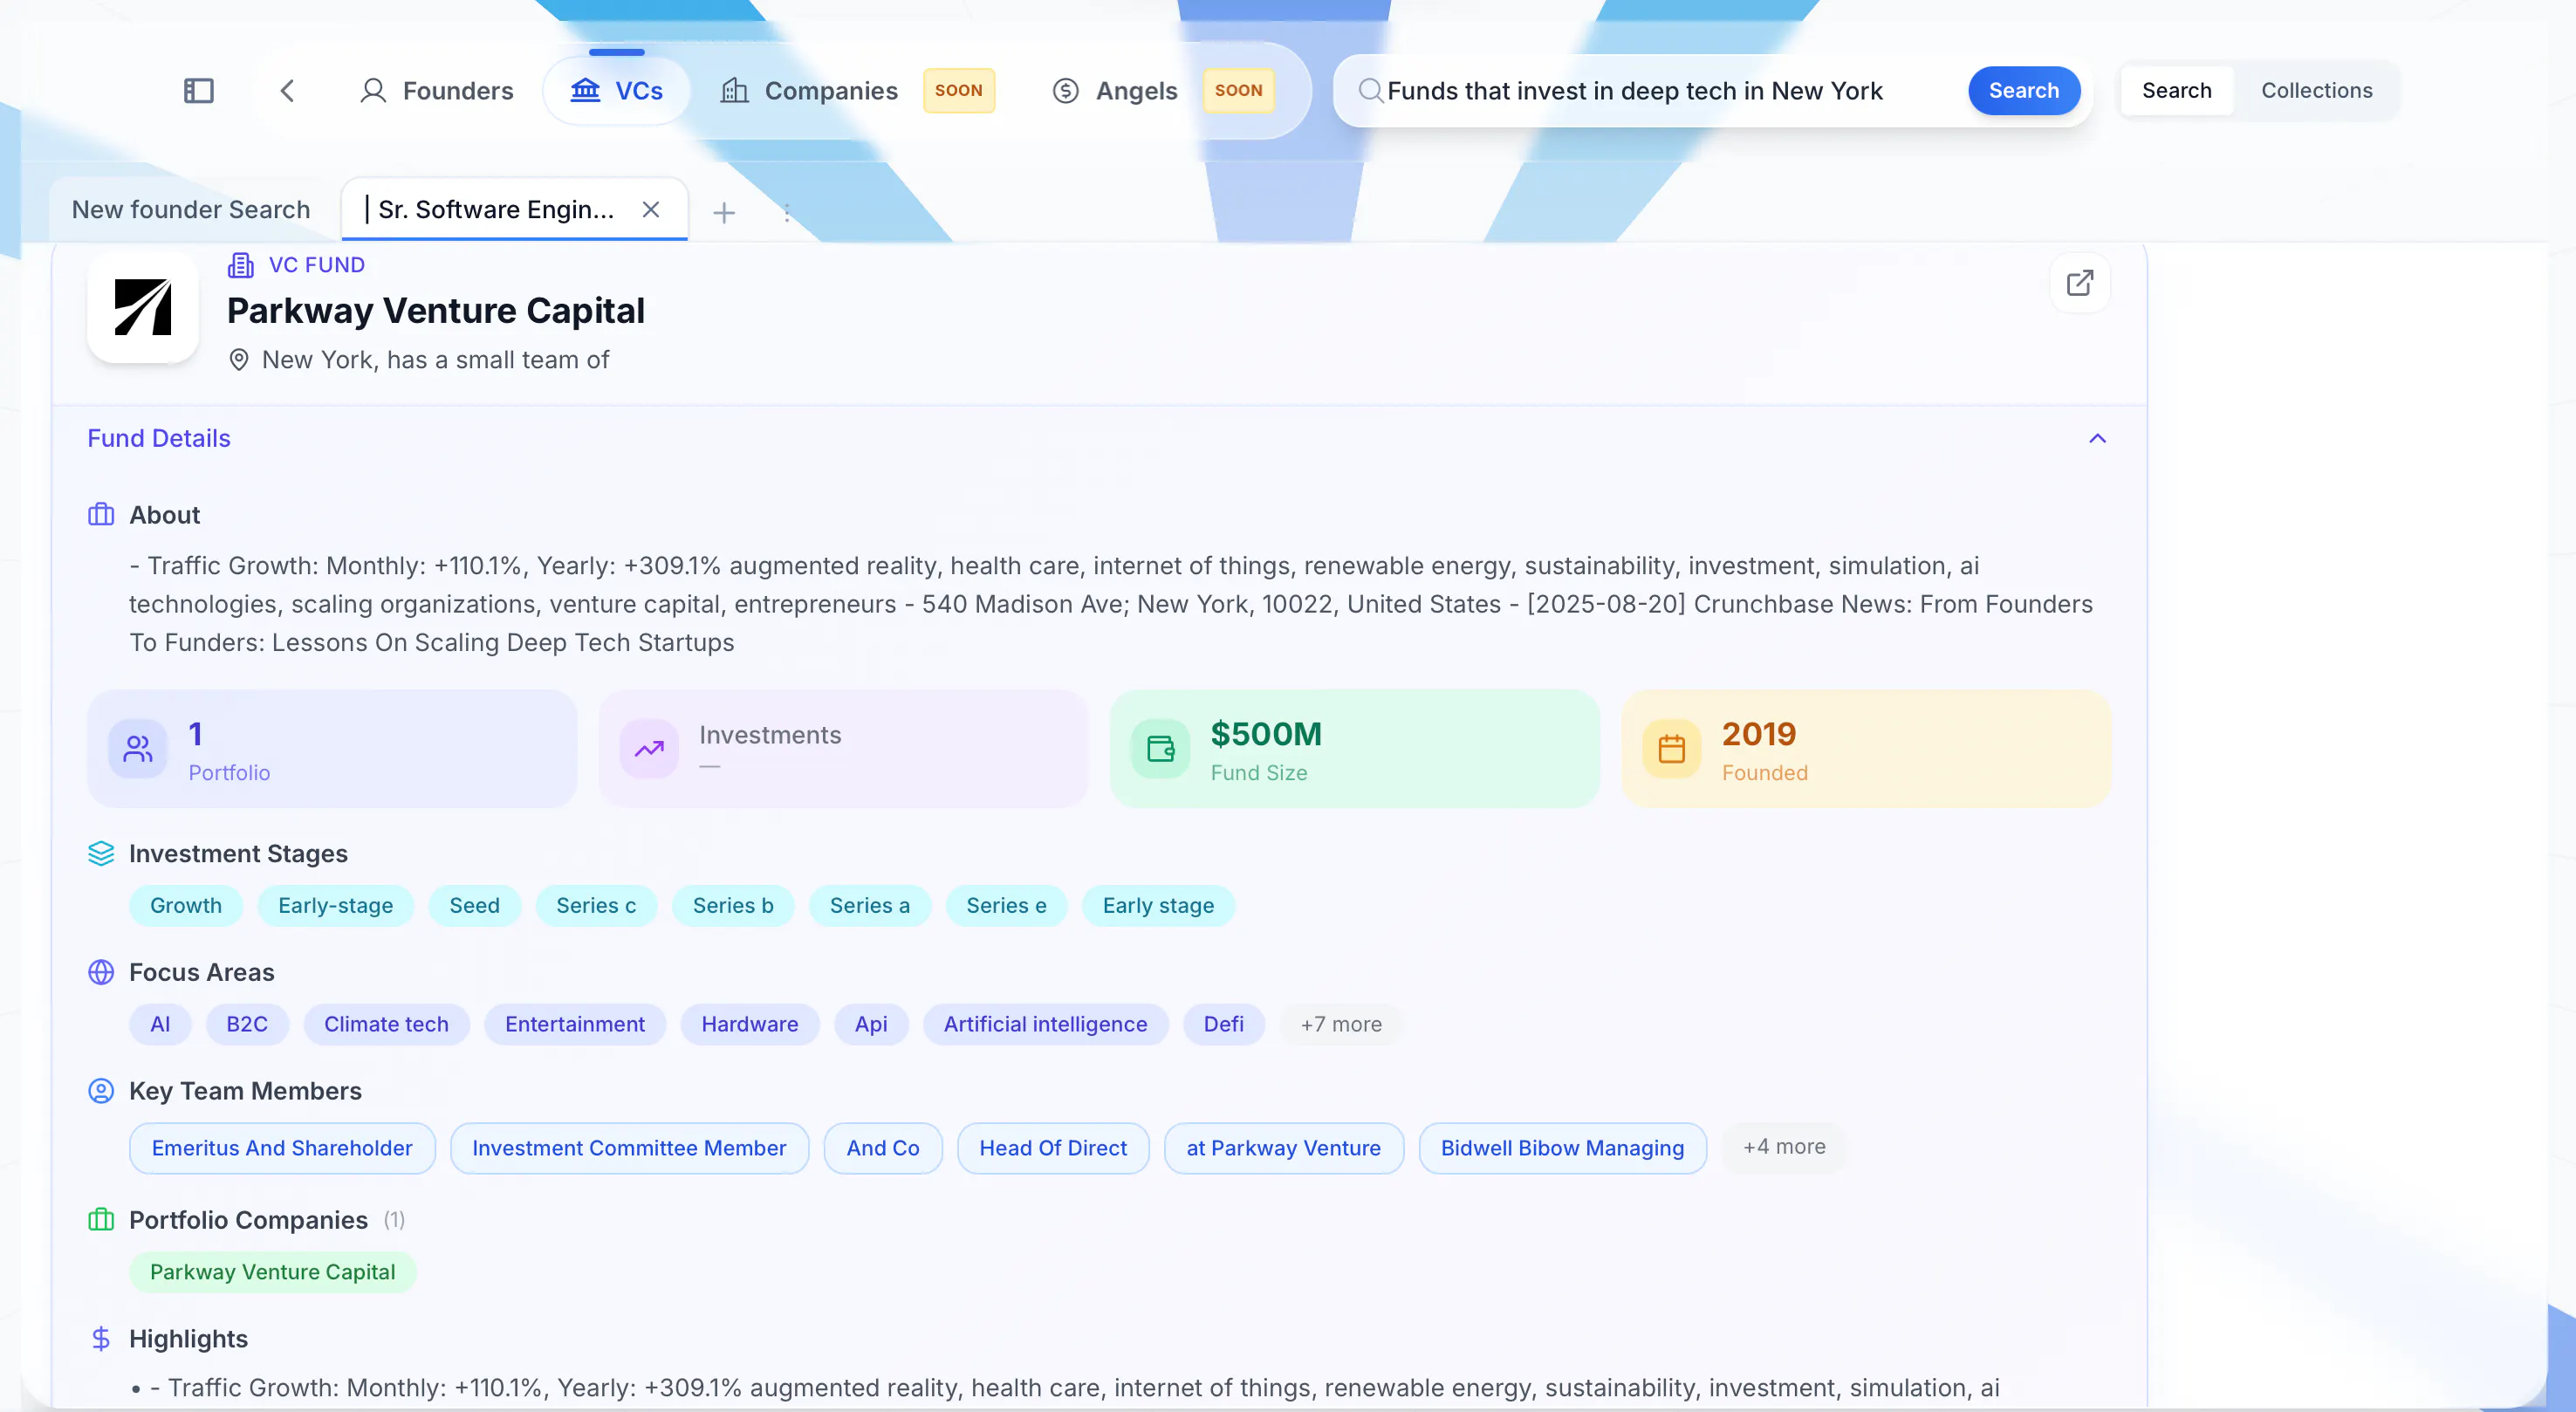Viewport: 2576px width, 1412px height.
Task: Click the Fund Details heading
Action: (x=159, y=439)
